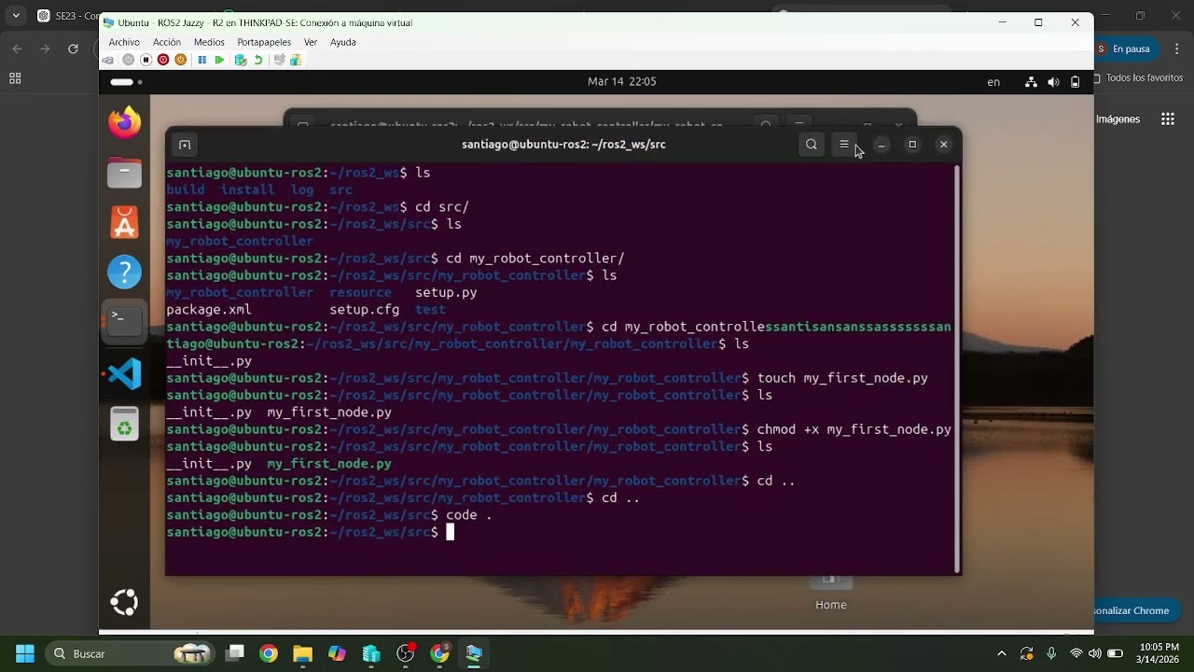
Task: Click the Terminal icon in dock
Action: (x=124, y=322)
